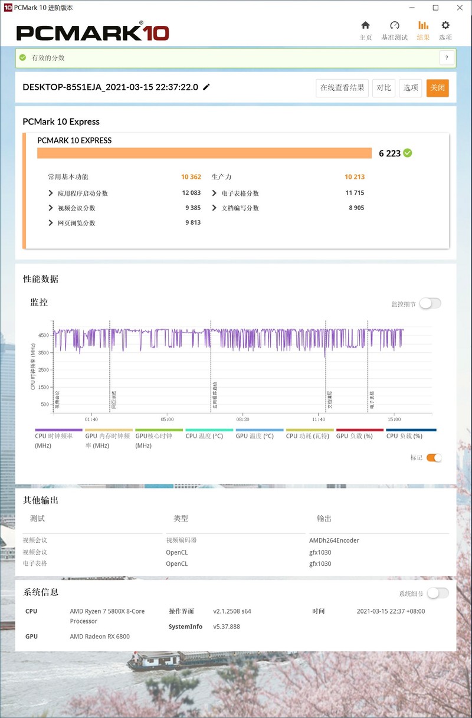Enable the 监控细节 monitoring details toggle

coord(430,303)
